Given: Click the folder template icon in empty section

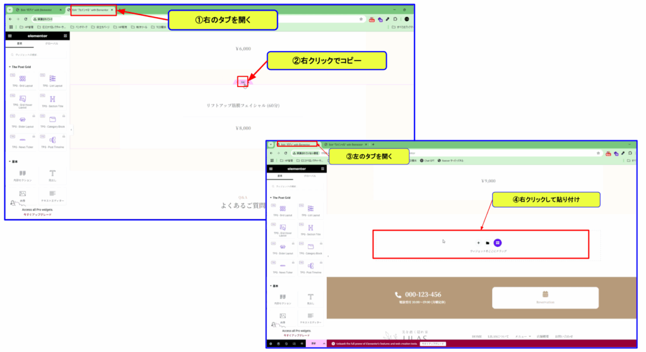Looking at the screenshot, I should pyautogui.click(x=488, y=243).
